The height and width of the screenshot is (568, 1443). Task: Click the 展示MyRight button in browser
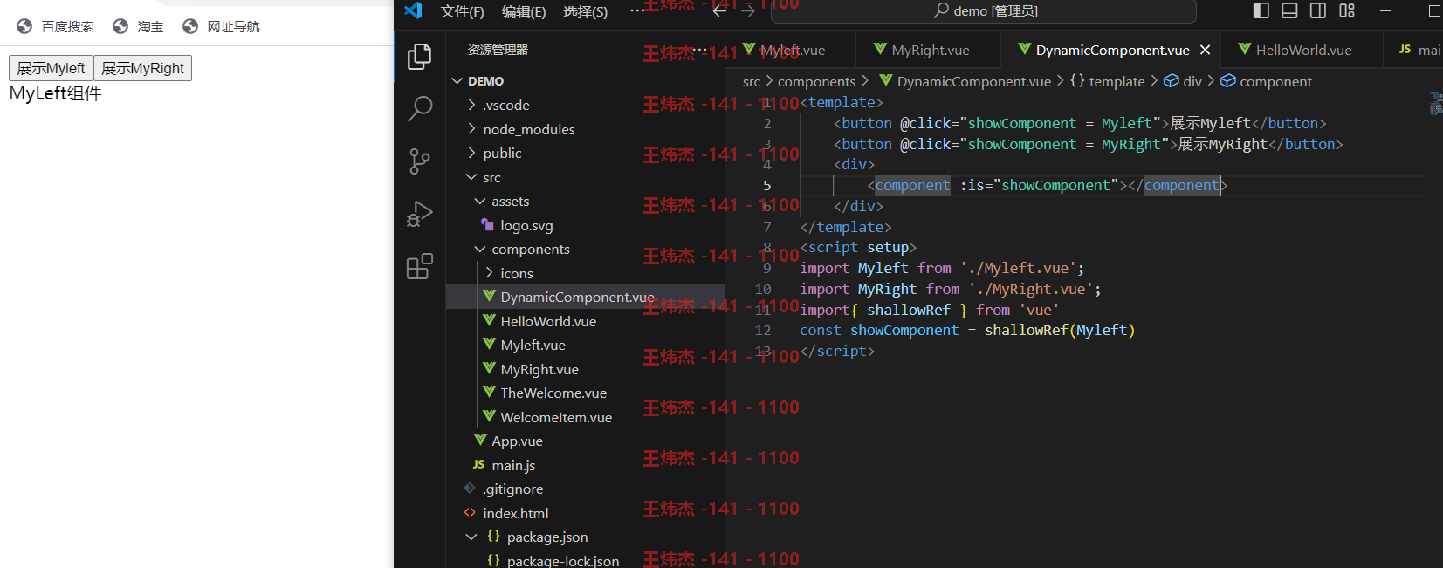coord(142,68)
